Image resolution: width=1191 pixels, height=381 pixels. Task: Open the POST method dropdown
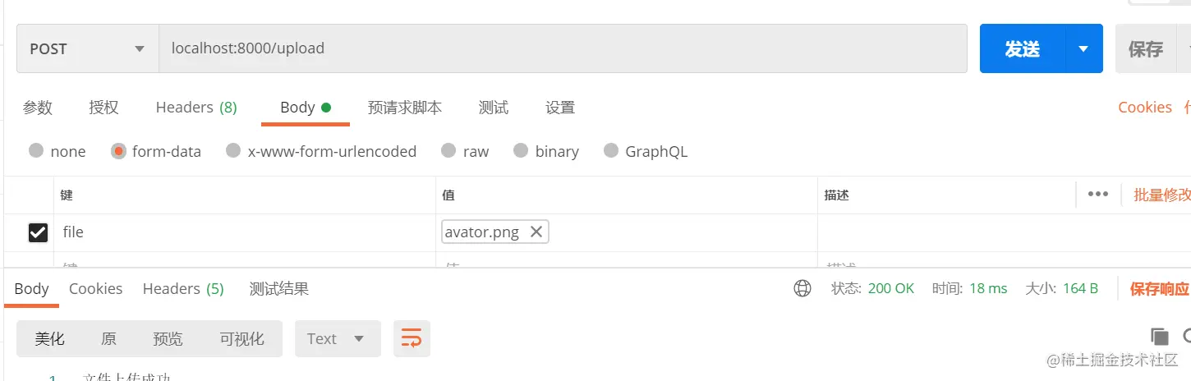(x=87, y=49)
